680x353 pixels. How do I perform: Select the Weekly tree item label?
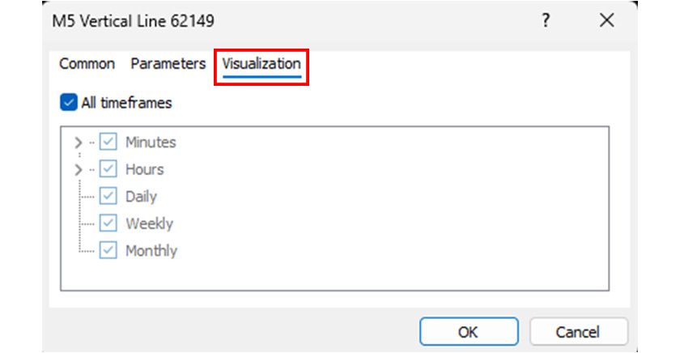[x=149, y=223]
